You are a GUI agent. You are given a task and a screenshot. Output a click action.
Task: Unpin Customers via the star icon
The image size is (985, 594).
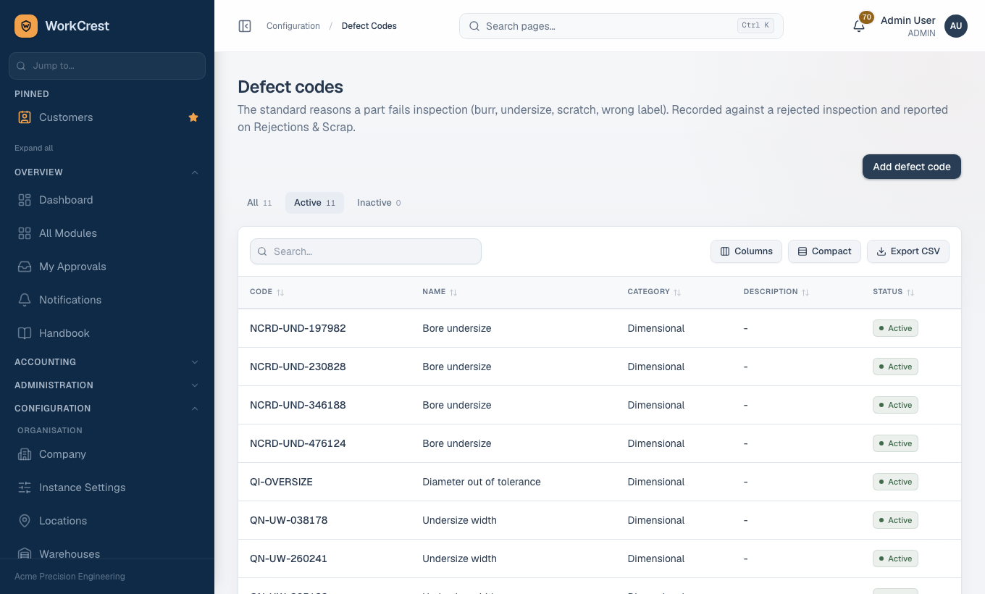(193, 117)
